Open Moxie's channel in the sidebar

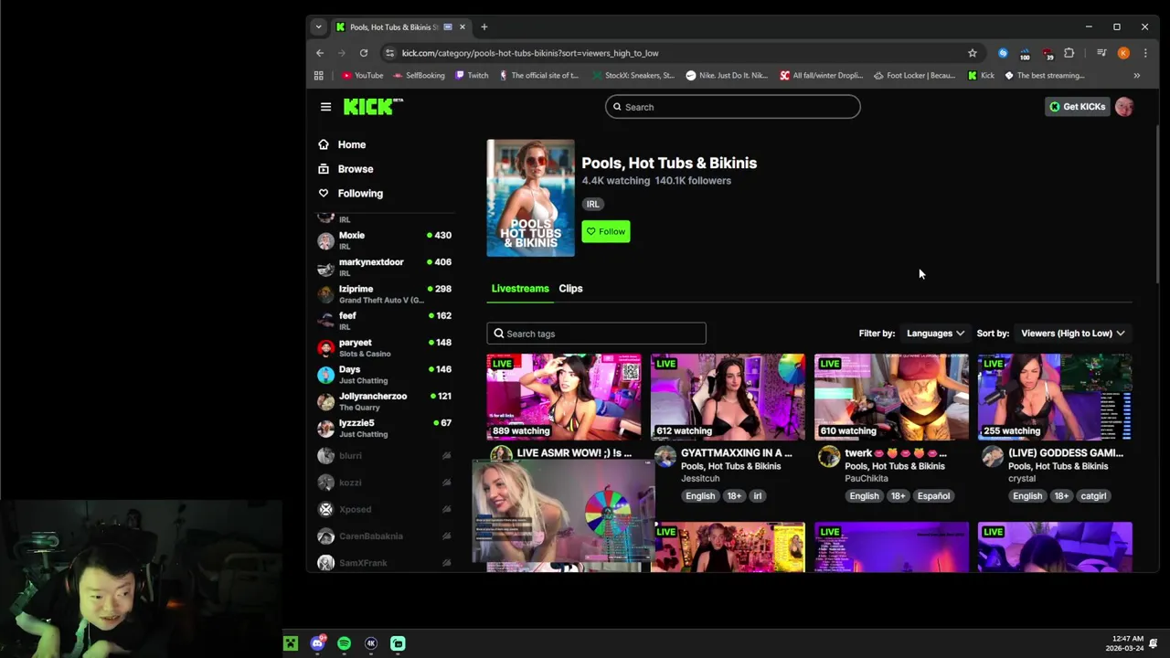(x=384, y=240)
